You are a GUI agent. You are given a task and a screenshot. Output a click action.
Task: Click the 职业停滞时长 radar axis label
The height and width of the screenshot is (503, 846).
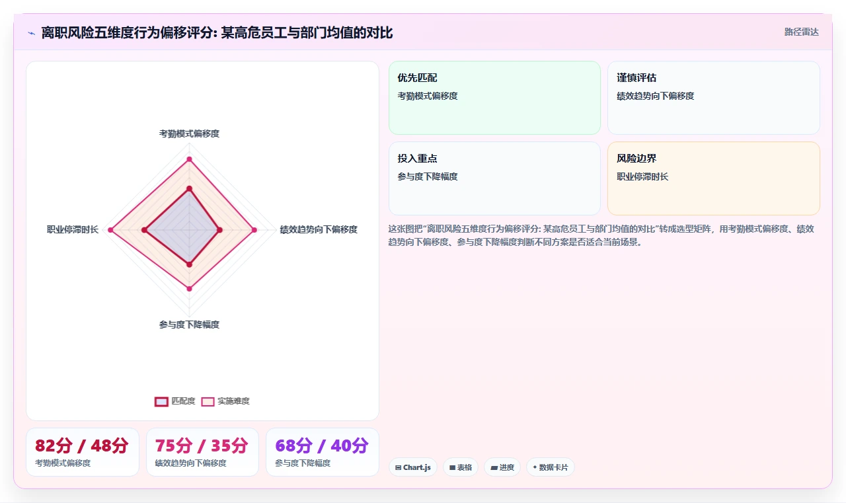click(73, 229)
